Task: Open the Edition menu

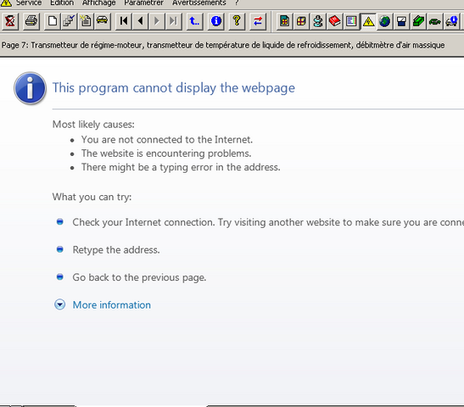Action: tap(62, 3)
